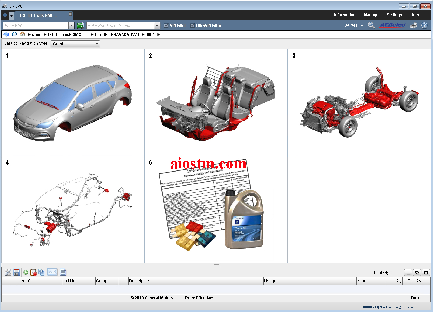Expand the arrow before gmio breadcrumb

(29, 34)
